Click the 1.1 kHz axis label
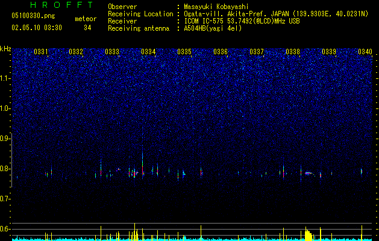The image size is (379, 241). (5, 78)
